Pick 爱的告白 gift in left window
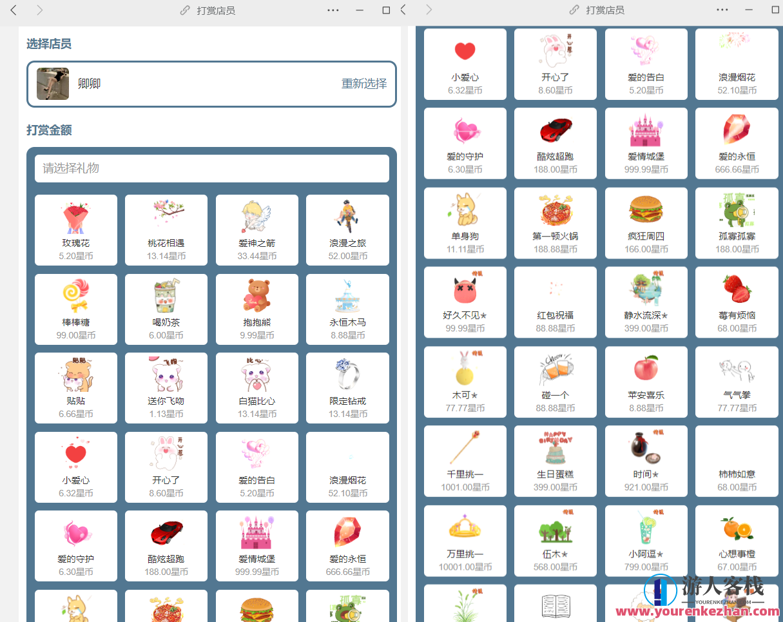This screenshot has width=783, height=622. (x=257, y=467)
